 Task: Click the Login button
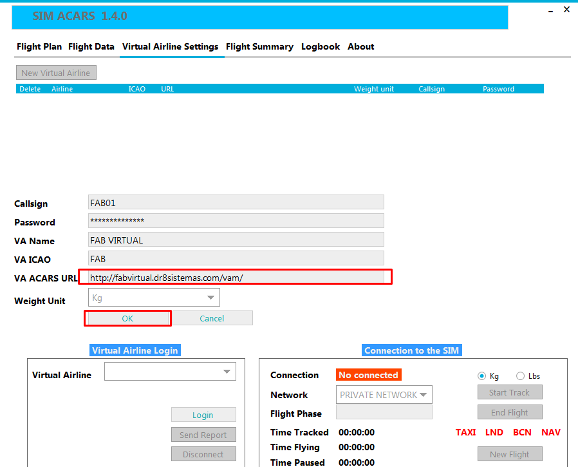[x=203, y=415]
